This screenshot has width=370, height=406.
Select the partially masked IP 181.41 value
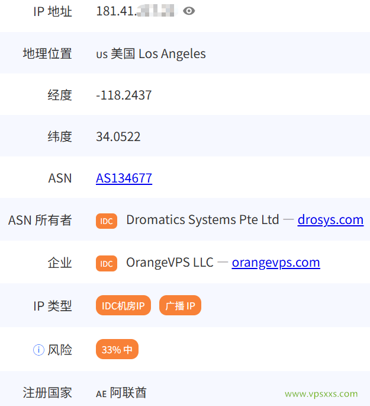(x=137, y=11)
